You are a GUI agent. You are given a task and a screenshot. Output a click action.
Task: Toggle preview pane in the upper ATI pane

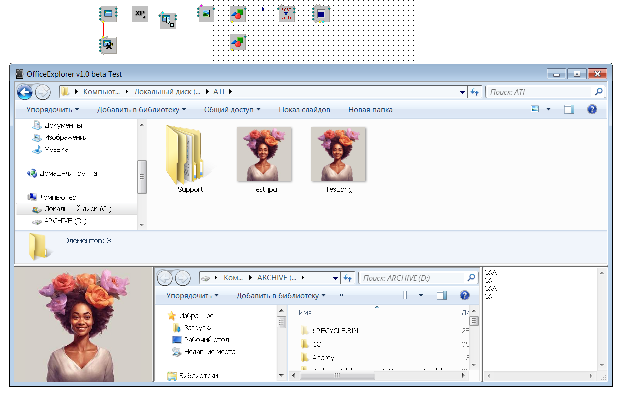[569, 109]
